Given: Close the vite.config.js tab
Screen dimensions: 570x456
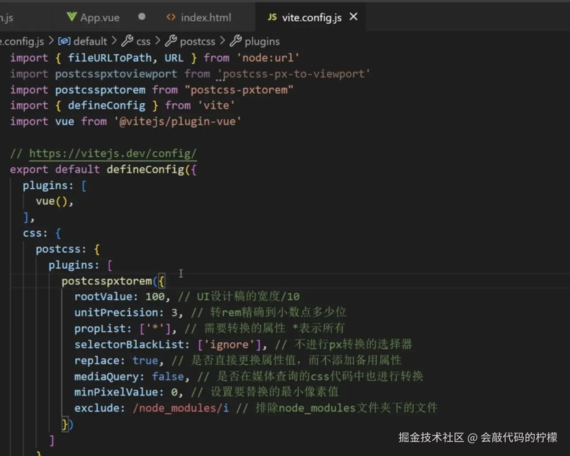Looking at the screenshot, I should 353,17.
